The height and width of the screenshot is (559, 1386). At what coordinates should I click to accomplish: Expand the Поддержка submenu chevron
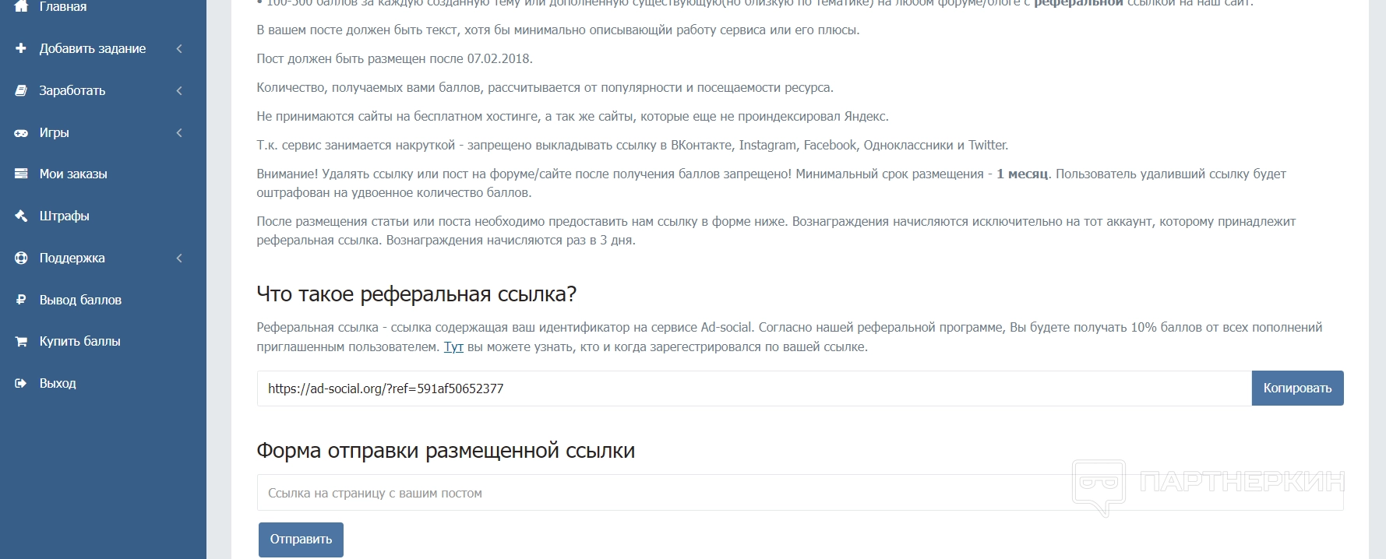179,258
